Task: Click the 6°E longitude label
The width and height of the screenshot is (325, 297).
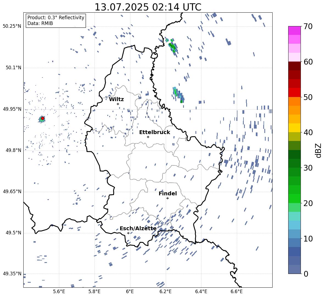Action: click(130, 292)
